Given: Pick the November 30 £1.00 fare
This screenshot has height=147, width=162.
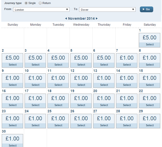Looking at the screenshot, I should [12, 141].
